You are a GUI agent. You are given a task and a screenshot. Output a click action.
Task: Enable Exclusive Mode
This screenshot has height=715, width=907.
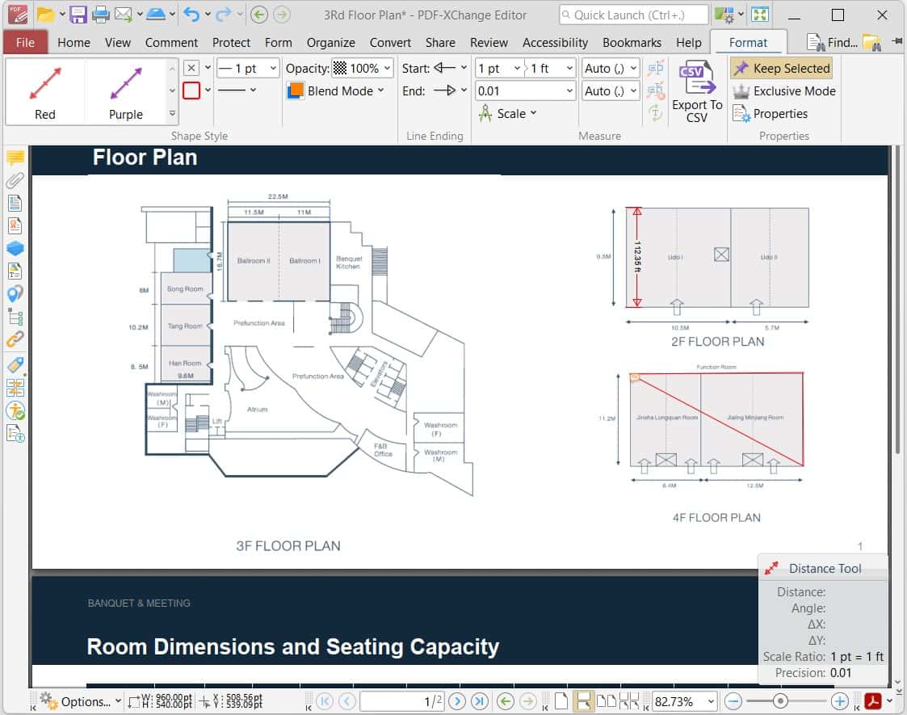click(783, 91)
